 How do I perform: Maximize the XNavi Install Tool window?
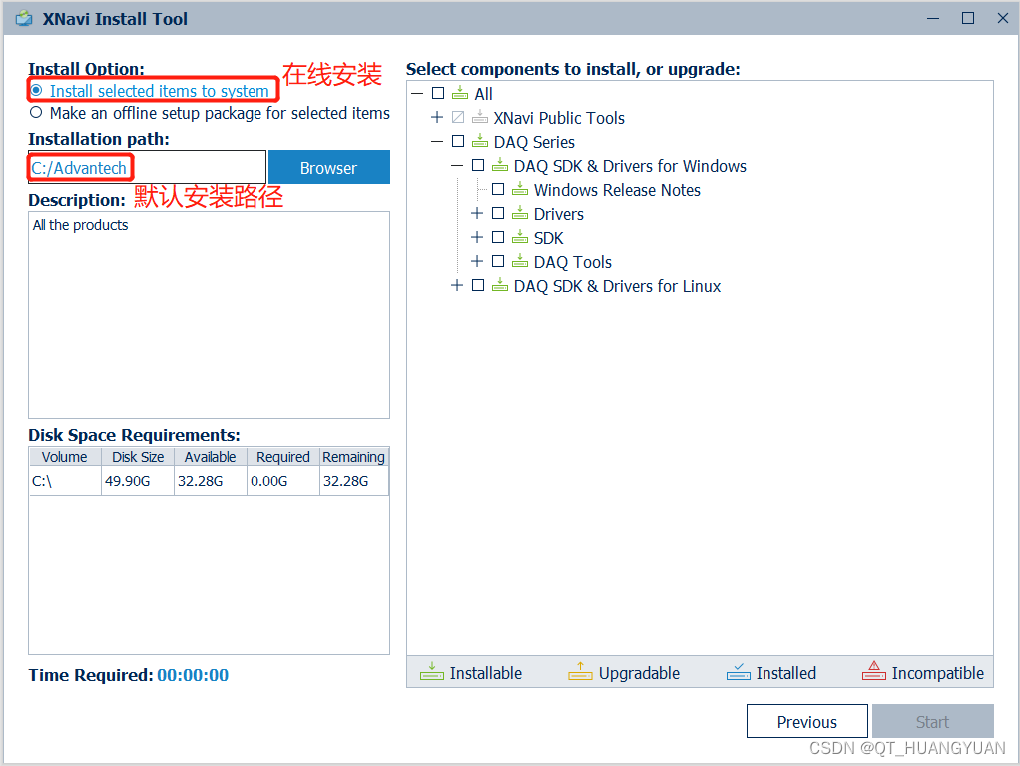click(968, 18)
